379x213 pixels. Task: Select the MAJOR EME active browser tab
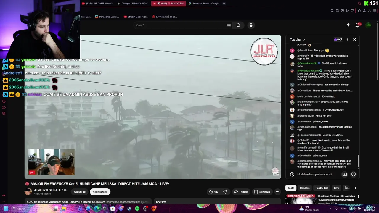(168, 4)
